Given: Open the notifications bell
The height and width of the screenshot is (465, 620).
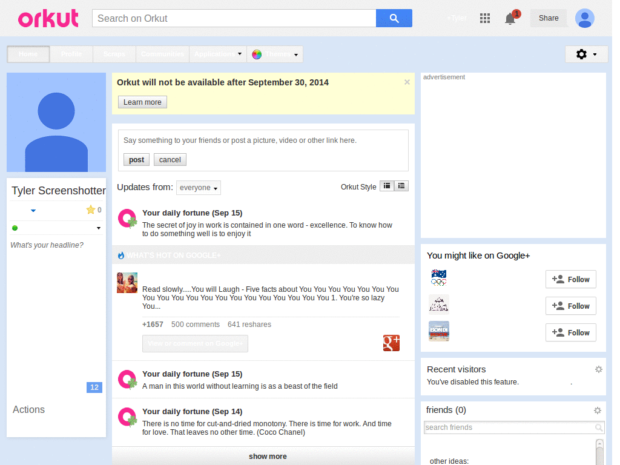Looking at the screenshot, I should coord(510,18).
